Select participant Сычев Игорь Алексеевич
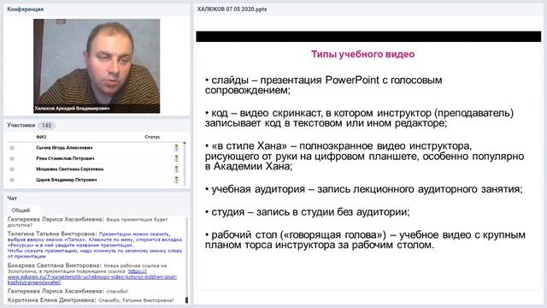Image resolution: width=547 pixels, height=308 pixels. click(x=64, y=148)
